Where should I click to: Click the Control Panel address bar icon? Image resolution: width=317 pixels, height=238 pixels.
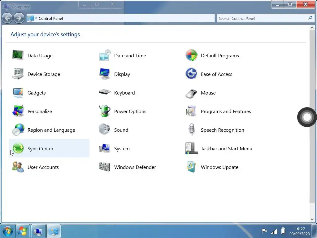click(31, 18)
